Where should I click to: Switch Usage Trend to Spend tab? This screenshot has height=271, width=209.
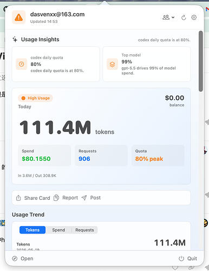coord(58,230)
